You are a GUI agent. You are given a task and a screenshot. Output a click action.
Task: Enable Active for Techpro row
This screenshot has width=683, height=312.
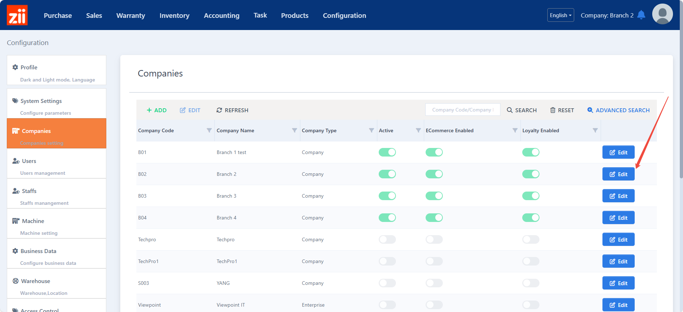click(x=387, y=239)
